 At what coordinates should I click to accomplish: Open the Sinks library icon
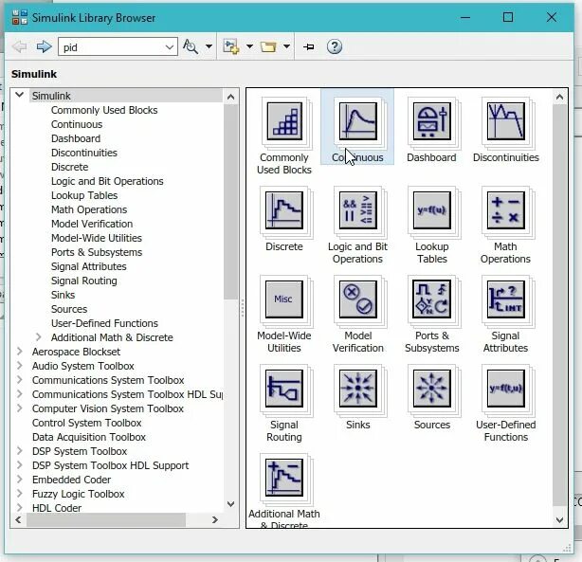[x=357, y=389]
